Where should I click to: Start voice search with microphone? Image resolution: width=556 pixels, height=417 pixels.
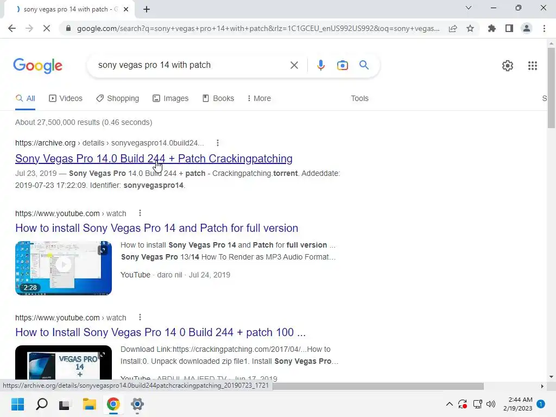(x=320, y=65)
